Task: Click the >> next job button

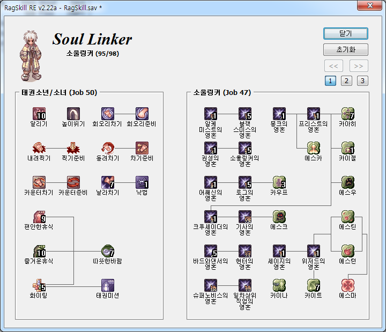Action: [359, 66]
